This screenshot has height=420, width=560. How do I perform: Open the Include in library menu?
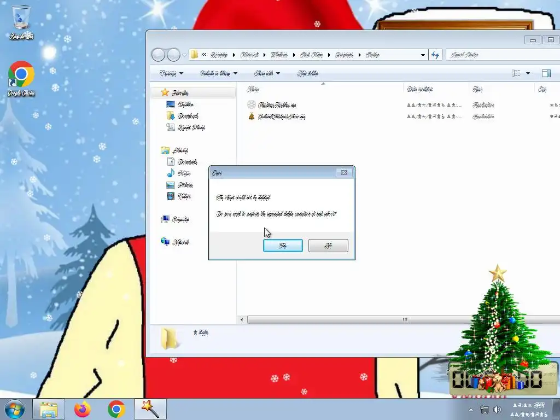219,73
